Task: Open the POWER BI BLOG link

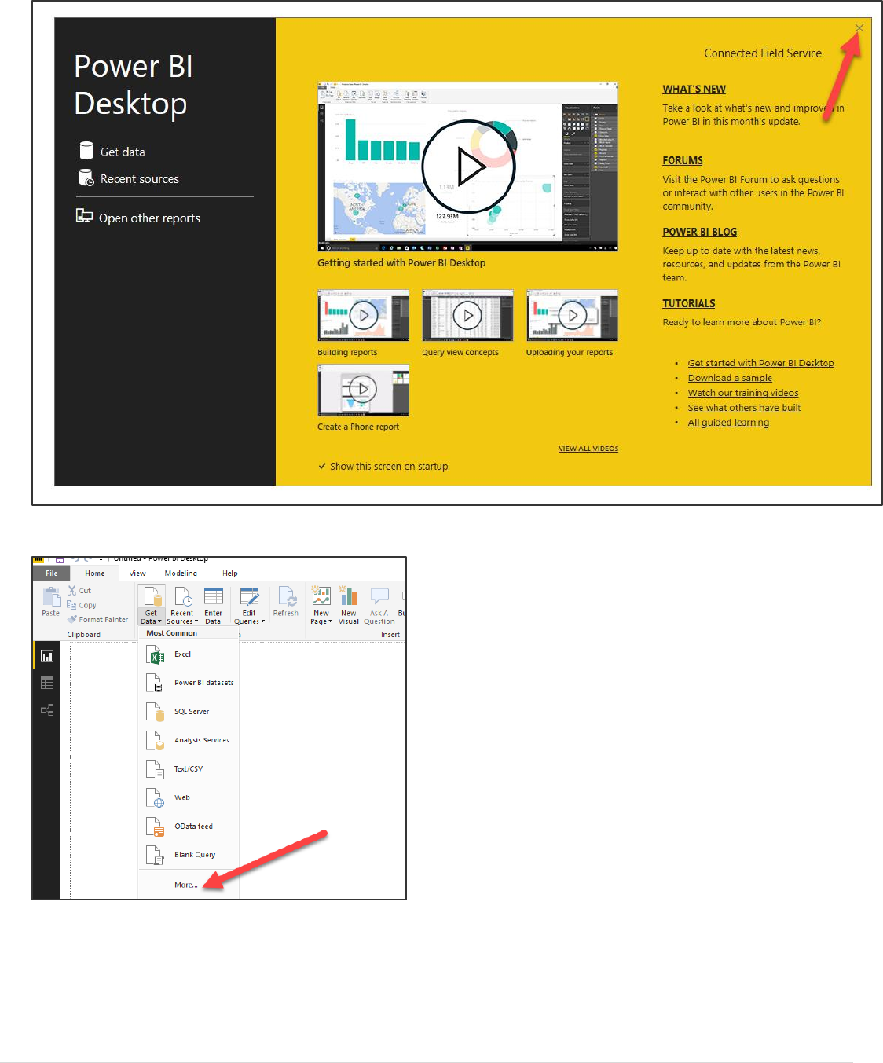Action: click(699, 232)
